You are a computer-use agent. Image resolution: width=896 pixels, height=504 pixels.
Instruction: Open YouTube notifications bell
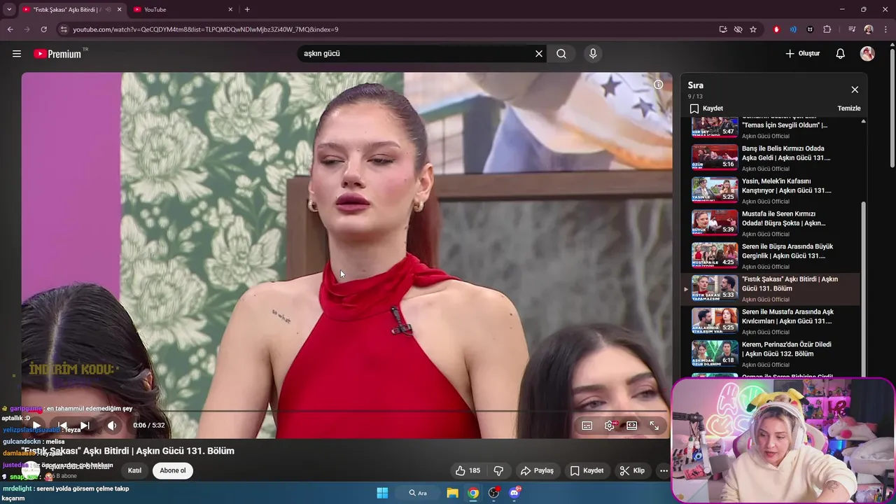pos(841,54)
